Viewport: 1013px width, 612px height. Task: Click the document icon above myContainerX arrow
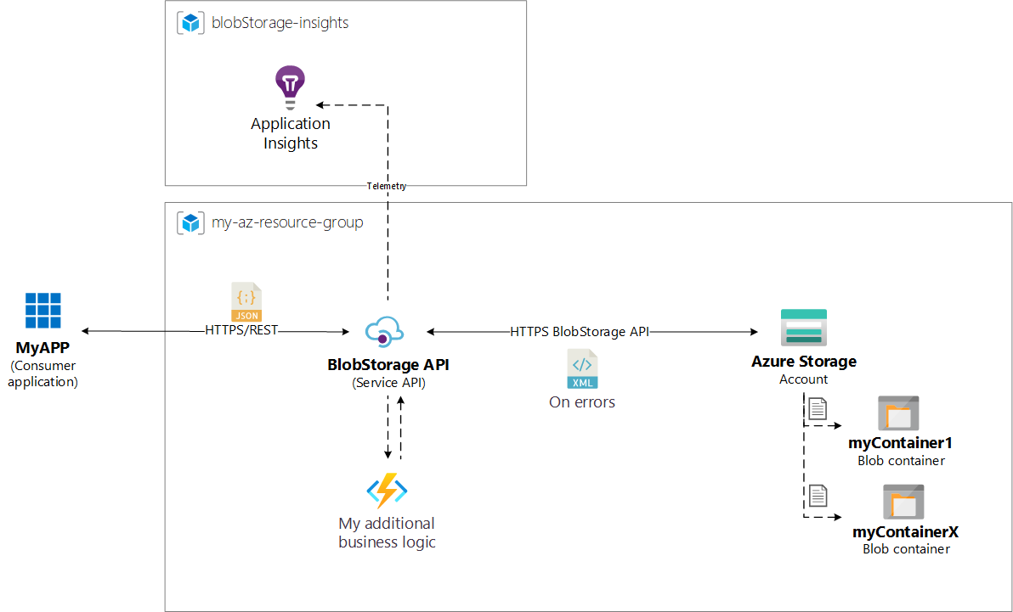tap(817, 495)
